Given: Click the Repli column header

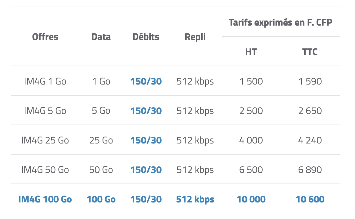Looking at the screenshot, I should 195,37.
